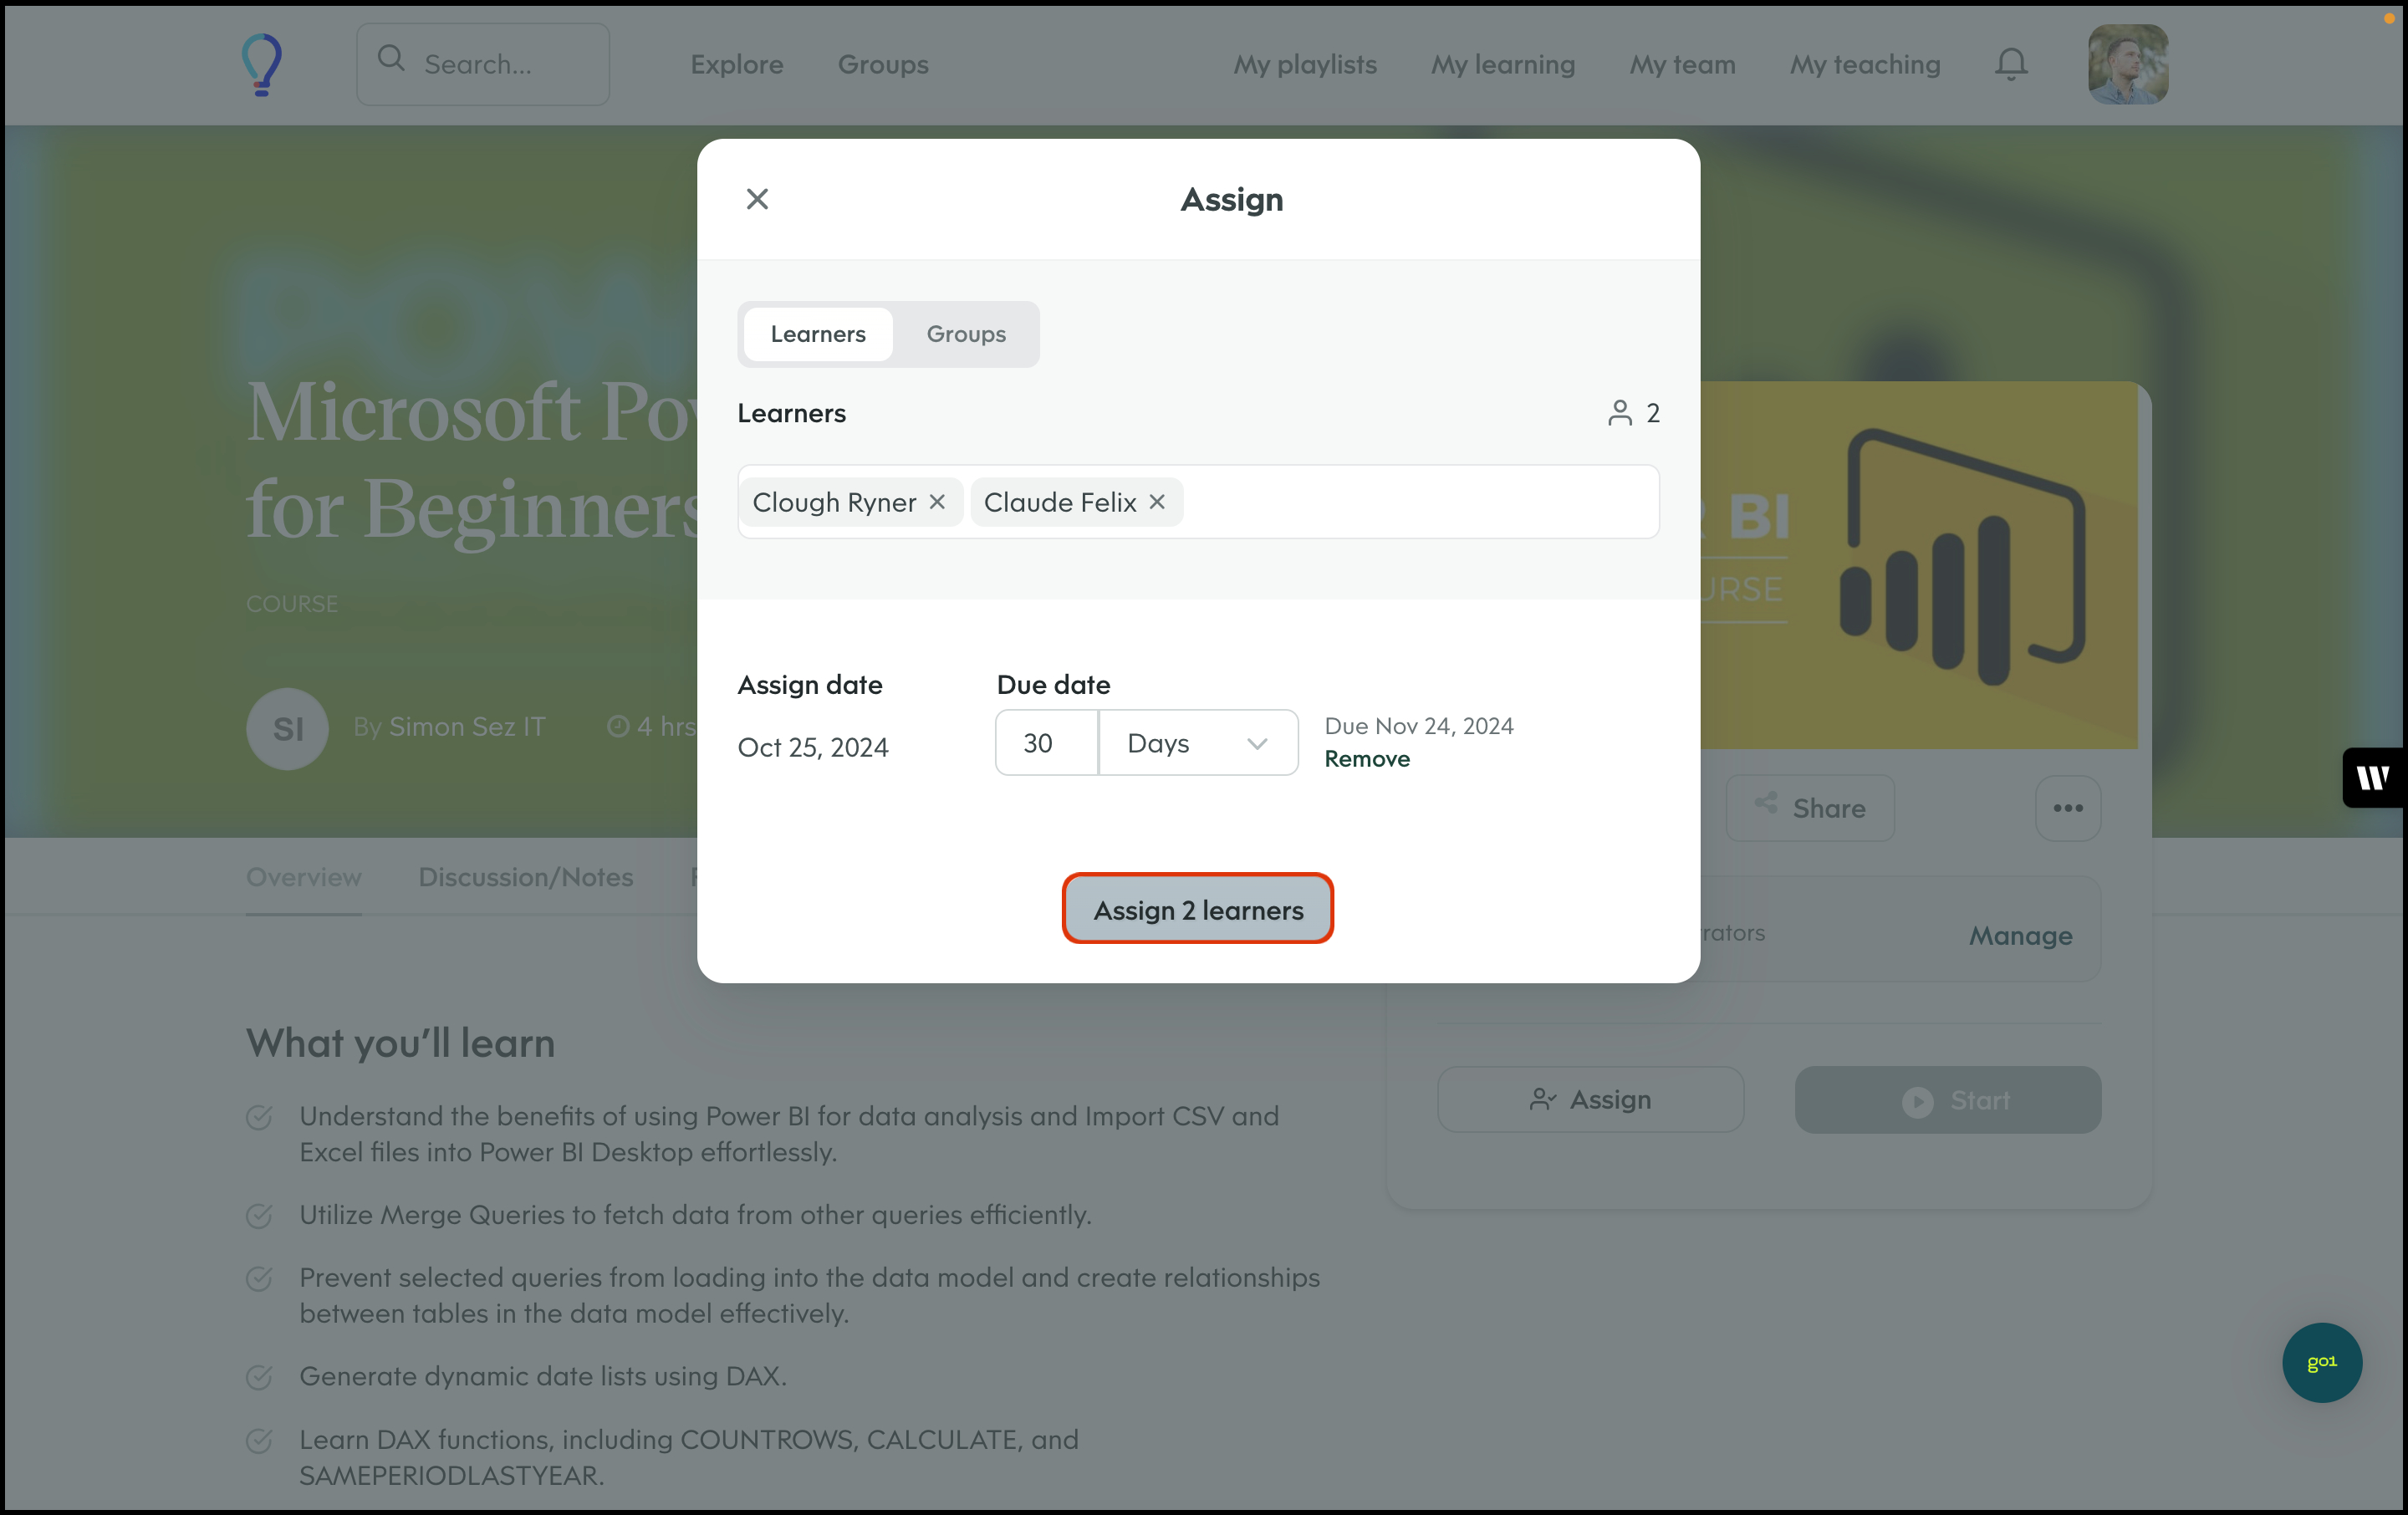Click the Power BI course thumbnail
The image size is (2408, 1515).
click(1918, 565)
